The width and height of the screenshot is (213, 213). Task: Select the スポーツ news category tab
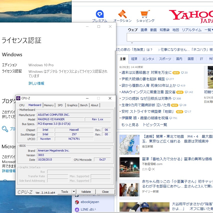[x=165, y=59]
